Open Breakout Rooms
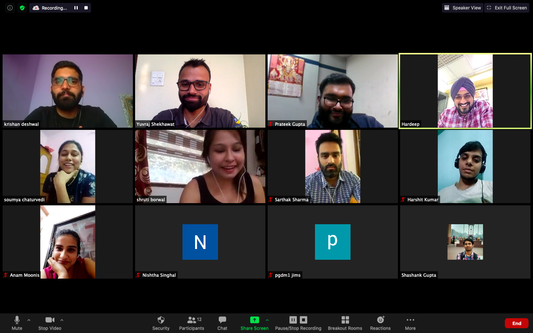533x333 pixels. tap(345, 323)
